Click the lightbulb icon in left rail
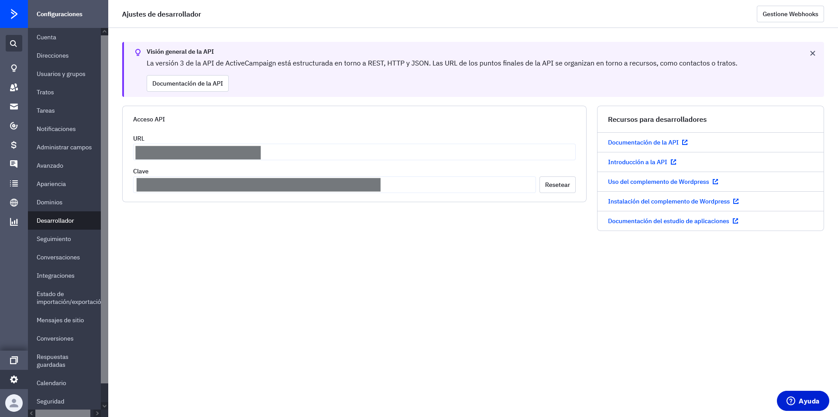Viewport: 838px width, 417px height. pos(14,68)
